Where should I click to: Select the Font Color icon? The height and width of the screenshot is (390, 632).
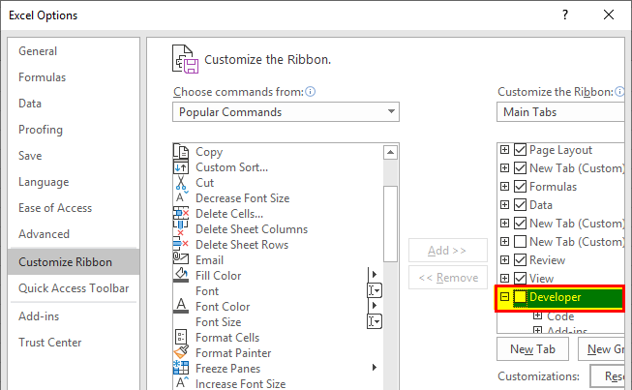tap(181, 306)
